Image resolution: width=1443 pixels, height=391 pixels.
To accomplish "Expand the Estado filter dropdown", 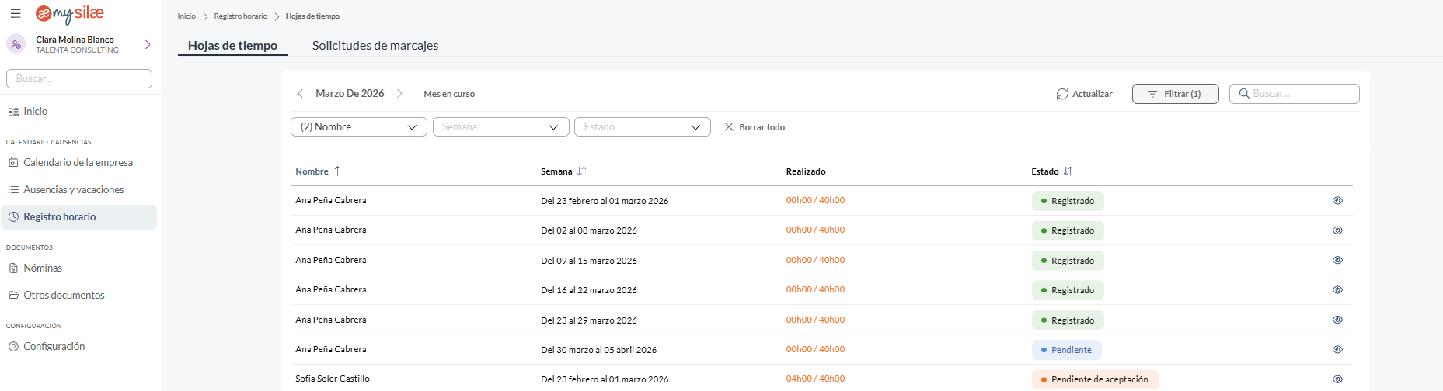I will pyautogui.click(x=642, y=127).
